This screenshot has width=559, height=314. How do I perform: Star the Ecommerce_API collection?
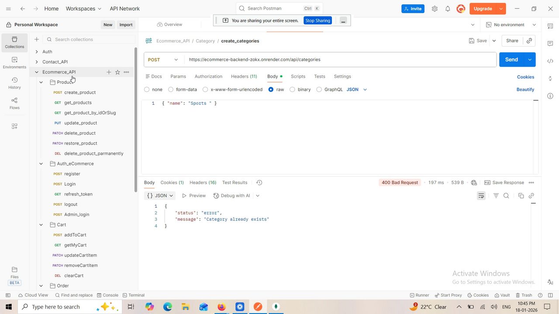[117, 72]
